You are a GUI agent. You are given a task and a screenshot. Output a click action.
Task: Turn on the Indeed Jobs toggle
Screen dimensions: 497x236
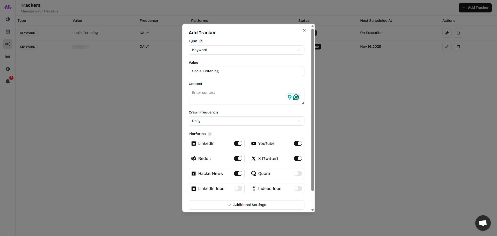(298, 189)
